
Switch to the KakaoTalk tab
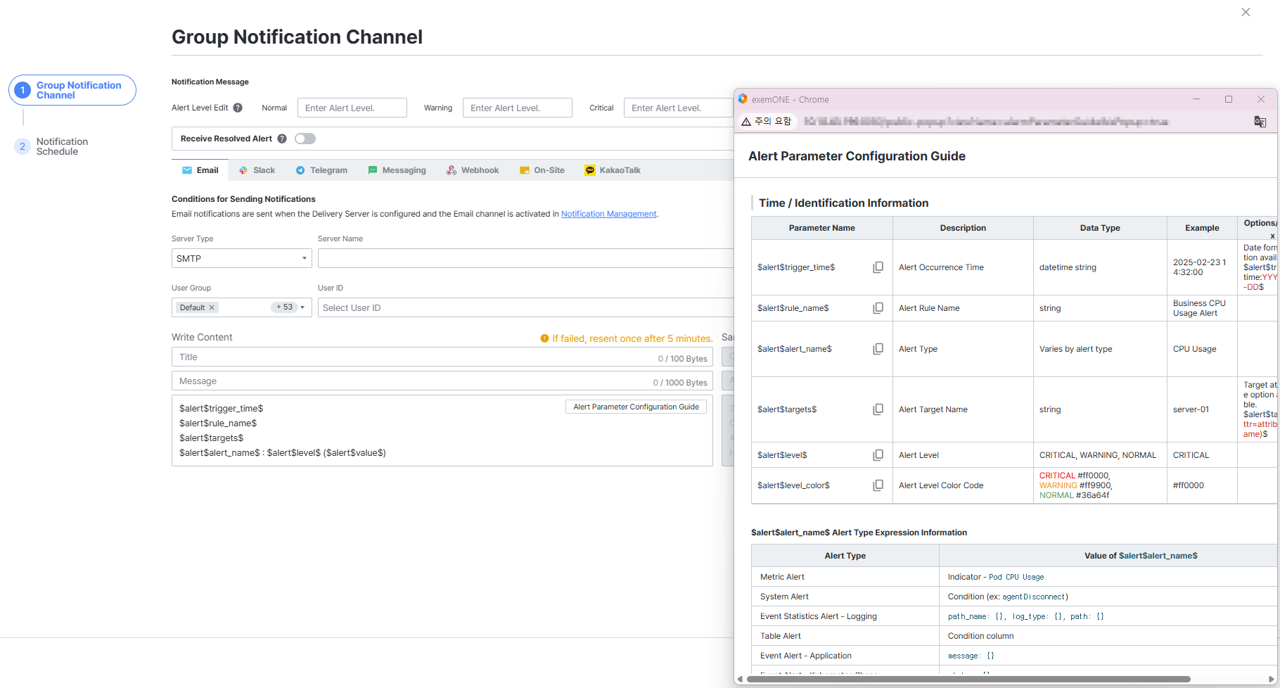pos(613,170)
